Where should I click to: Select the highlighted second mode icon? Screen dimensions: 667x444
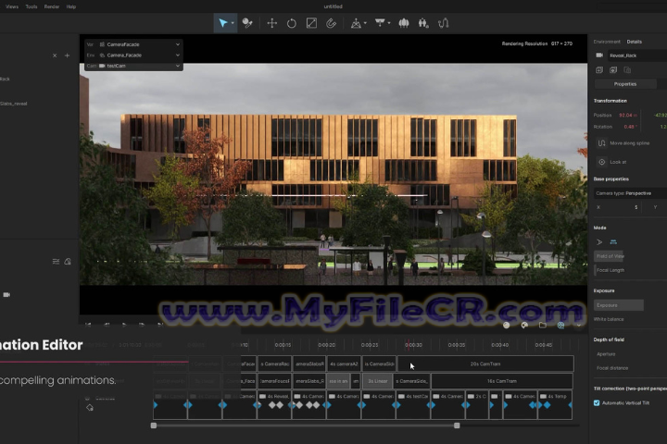(x=613, y=241)
